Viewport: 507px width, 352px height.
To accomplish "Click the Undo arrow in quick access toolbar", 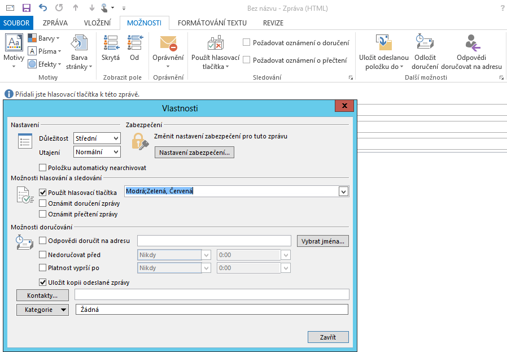I will click(x=43, y=7).
